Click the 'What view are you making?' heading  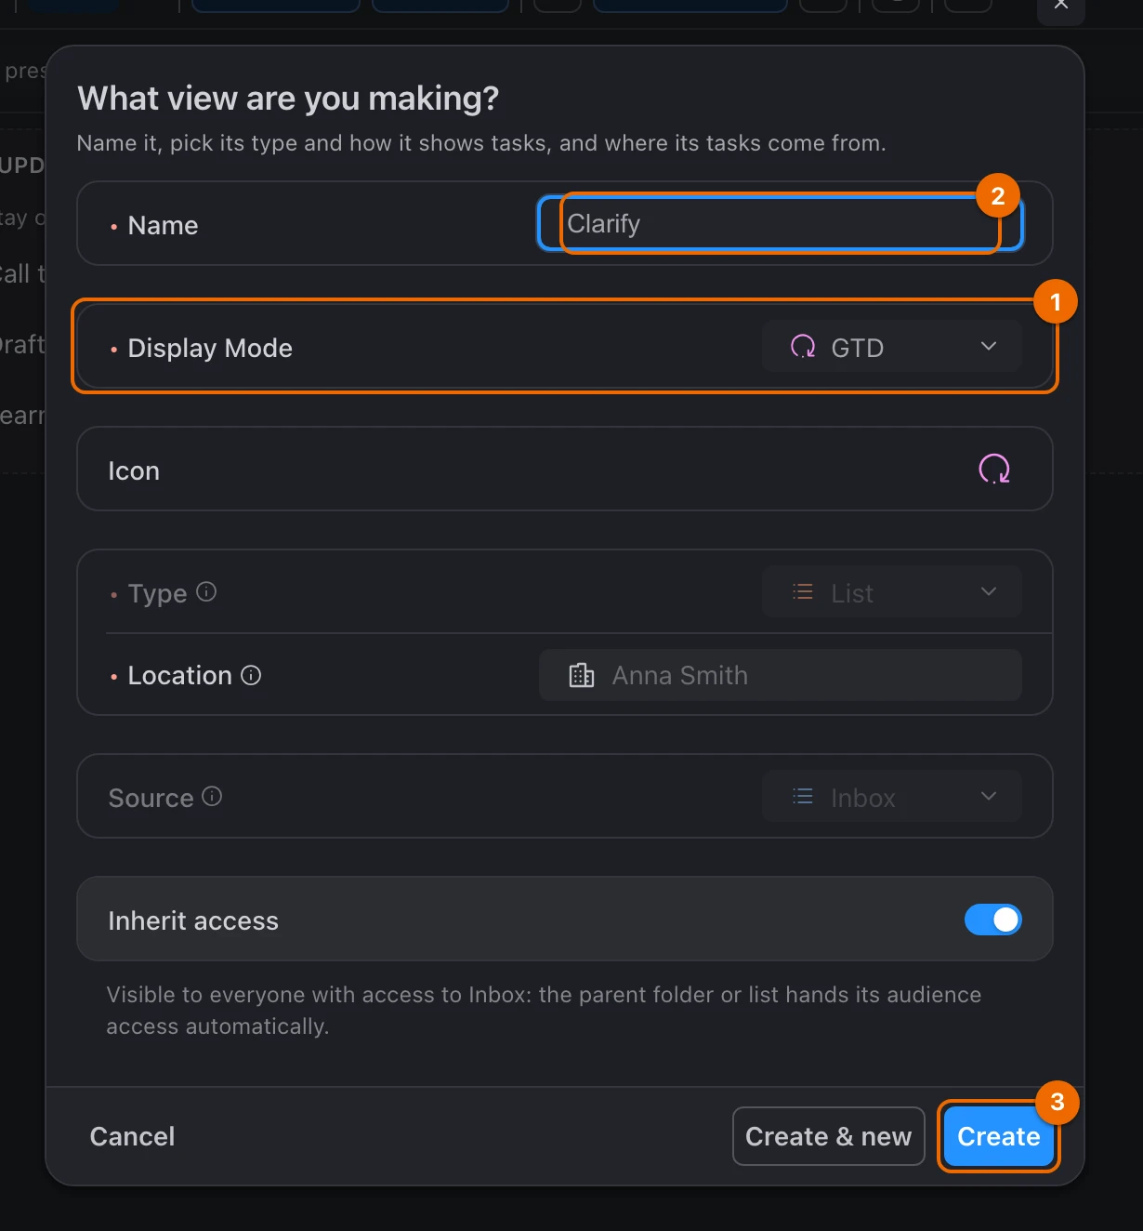288,98
